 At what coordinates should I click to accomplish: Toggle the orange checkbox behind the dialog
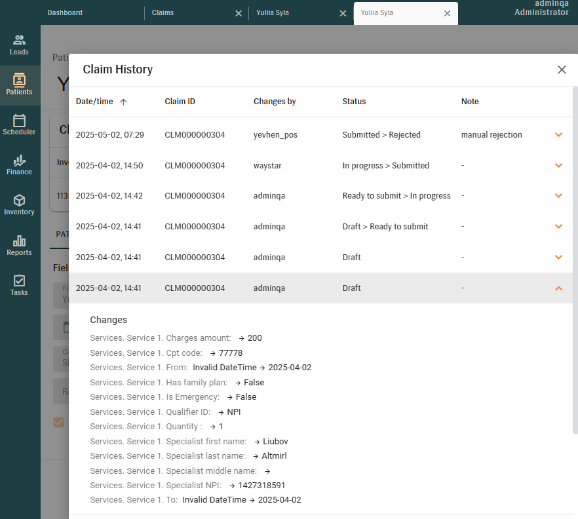click(x=59, y=422)
